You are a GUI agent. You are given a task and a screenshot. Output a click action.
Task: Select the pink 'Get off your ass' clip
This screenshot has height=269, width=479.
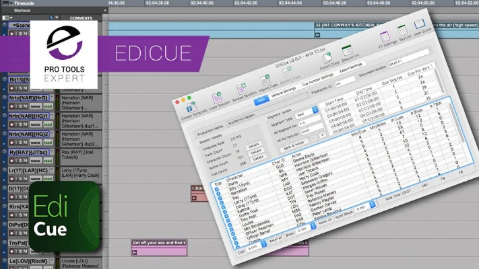click(x=159, y=243)
